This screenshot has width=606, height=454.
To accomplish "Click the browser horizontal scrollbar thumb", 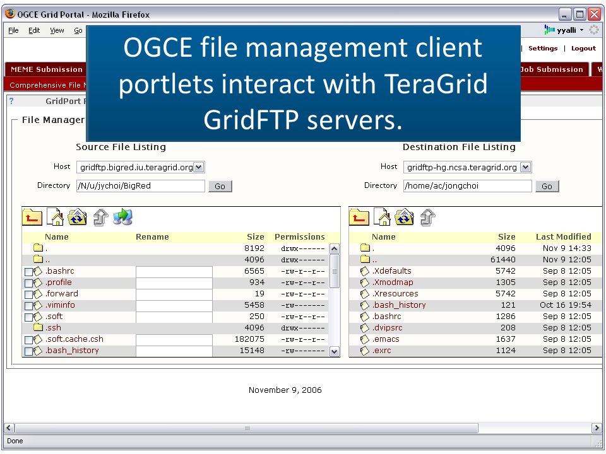I will tap(247, 428).
